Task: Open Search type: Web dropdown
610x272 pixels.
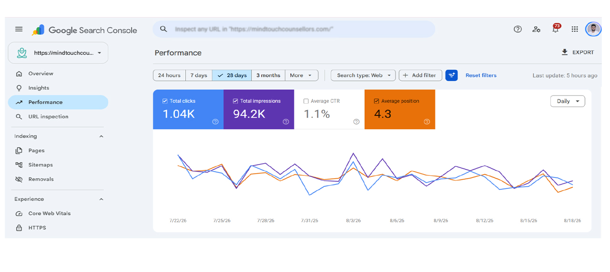Action: coord(363,75)
